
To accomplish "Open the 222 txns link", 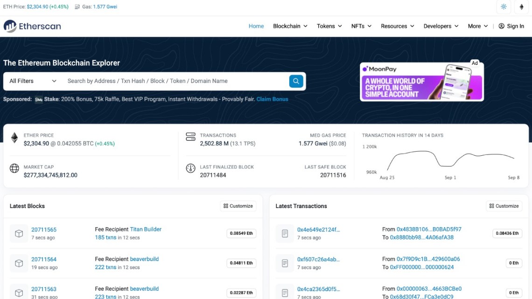I will click(105, 267).
